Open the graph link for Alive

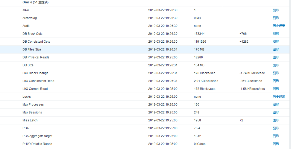(276, 10)
